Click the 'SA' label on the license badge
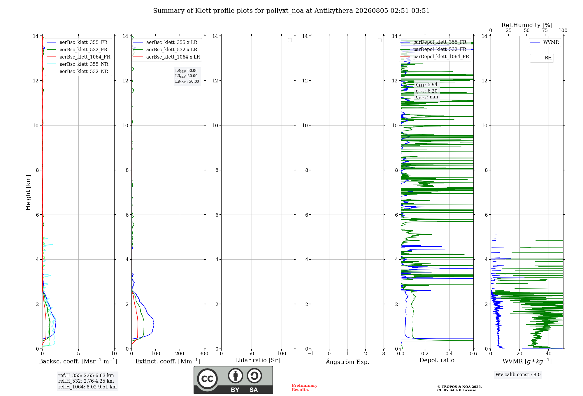Image resolution: width=583 pixels, height=396 pixels. coord(254,390)
